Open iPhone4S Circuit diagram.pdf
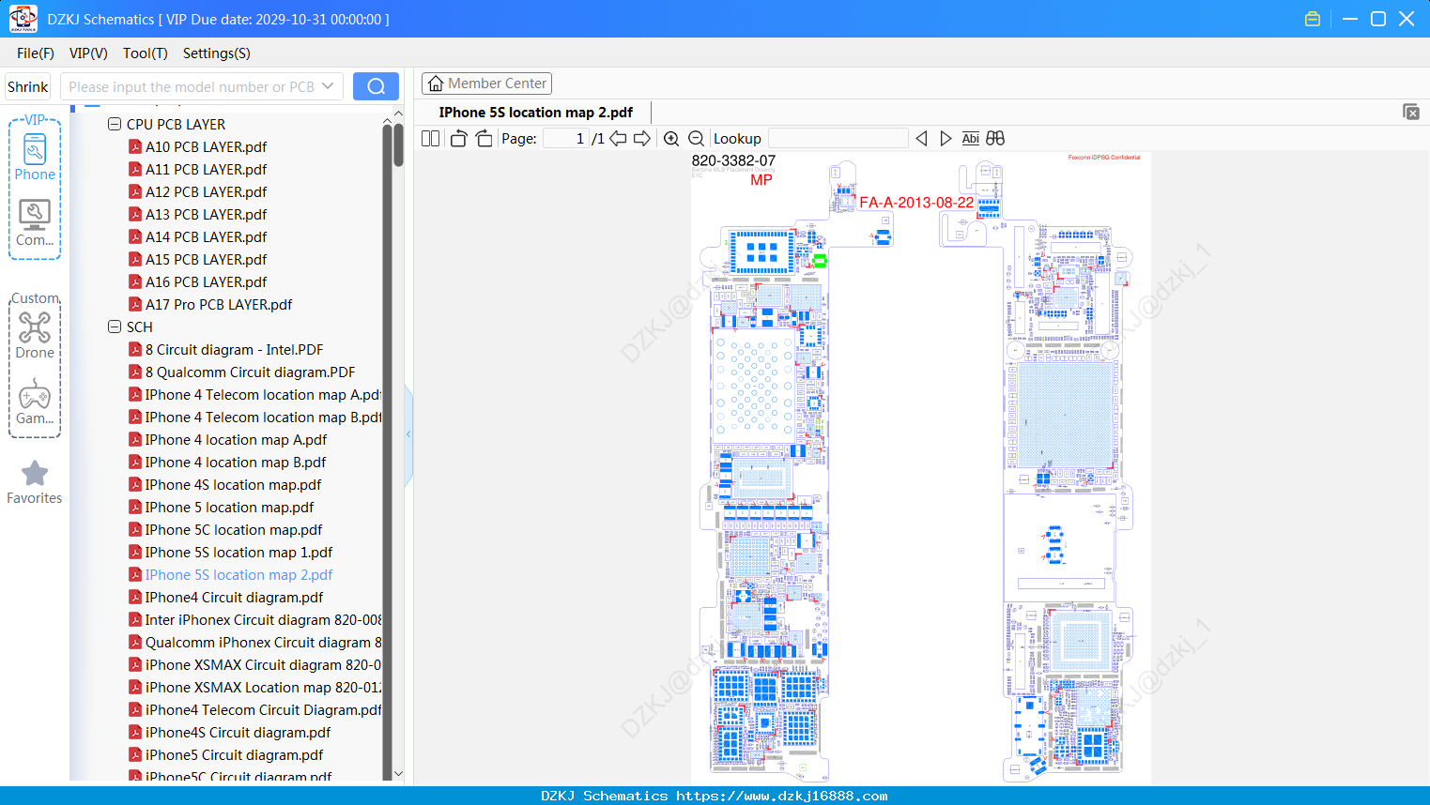Image resolution: width=1430 pixels, height=805 pixels. (238, 732)
